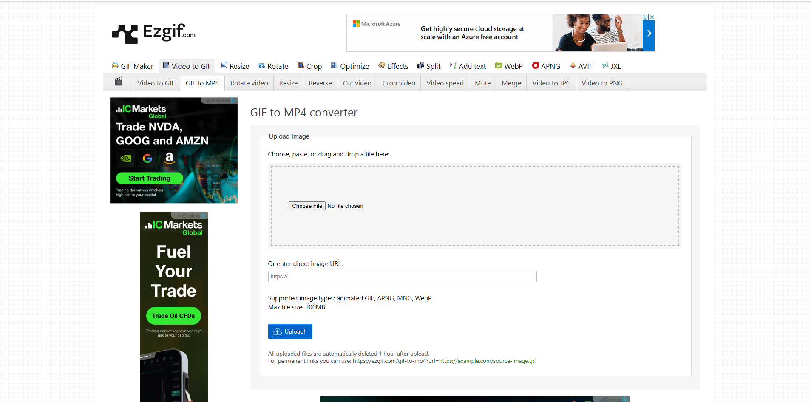The image size is (811, 402).
Task: Click the GIF Maker icon
Action: [x=116, y=65]
